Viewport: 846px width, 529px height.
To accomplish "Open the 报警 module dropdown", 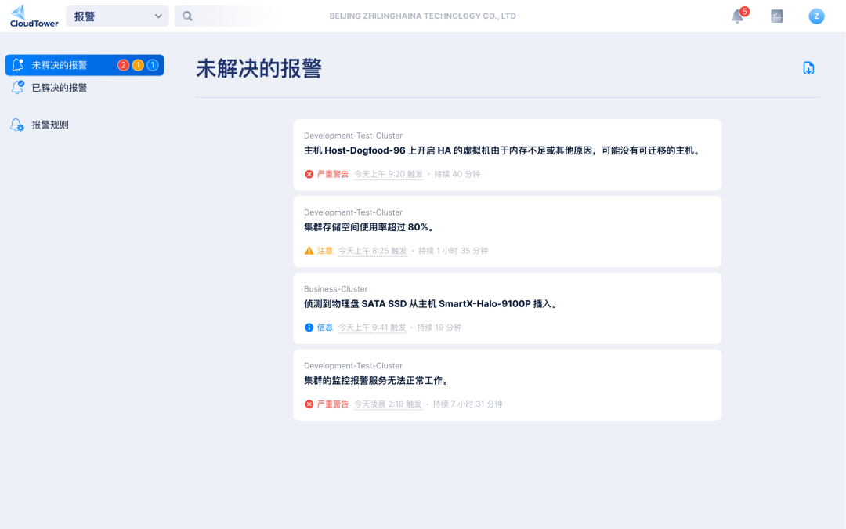I will click(117, 16).
